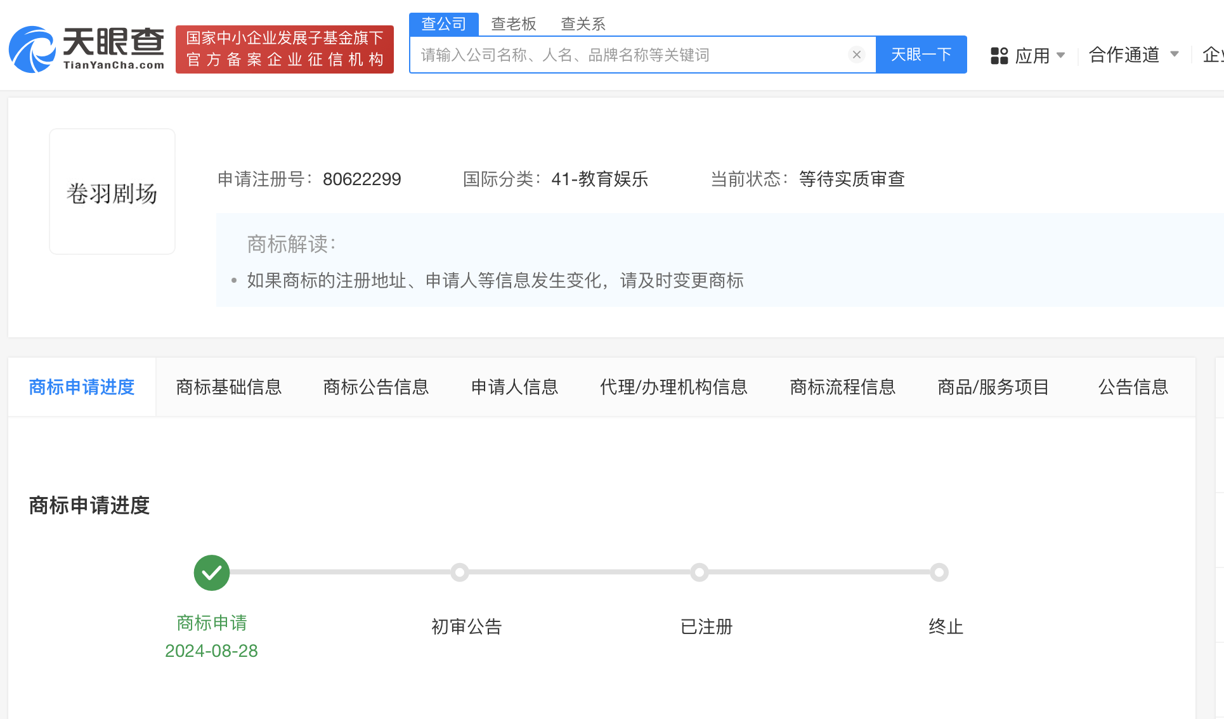
Task: Click the 天眼一下 search button
Action: click(921, 55)
